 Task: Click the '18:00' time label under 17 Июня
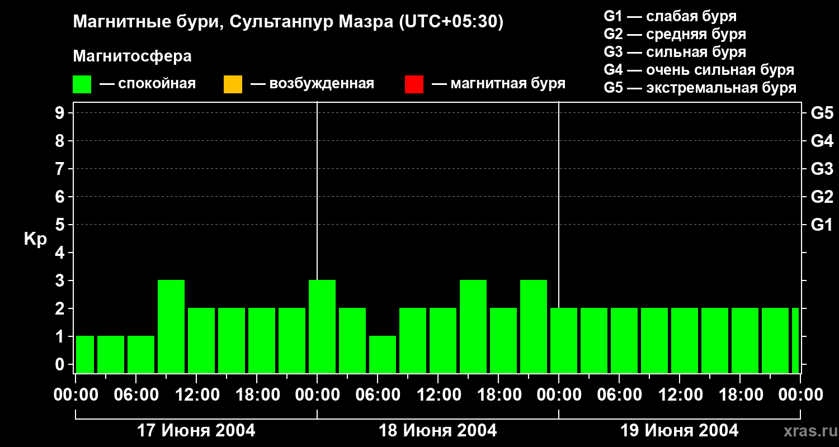[x=257, y=395]
